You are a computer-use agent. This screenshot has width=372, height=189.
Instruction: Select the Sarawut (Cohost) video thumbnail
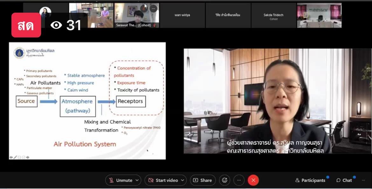137,15
